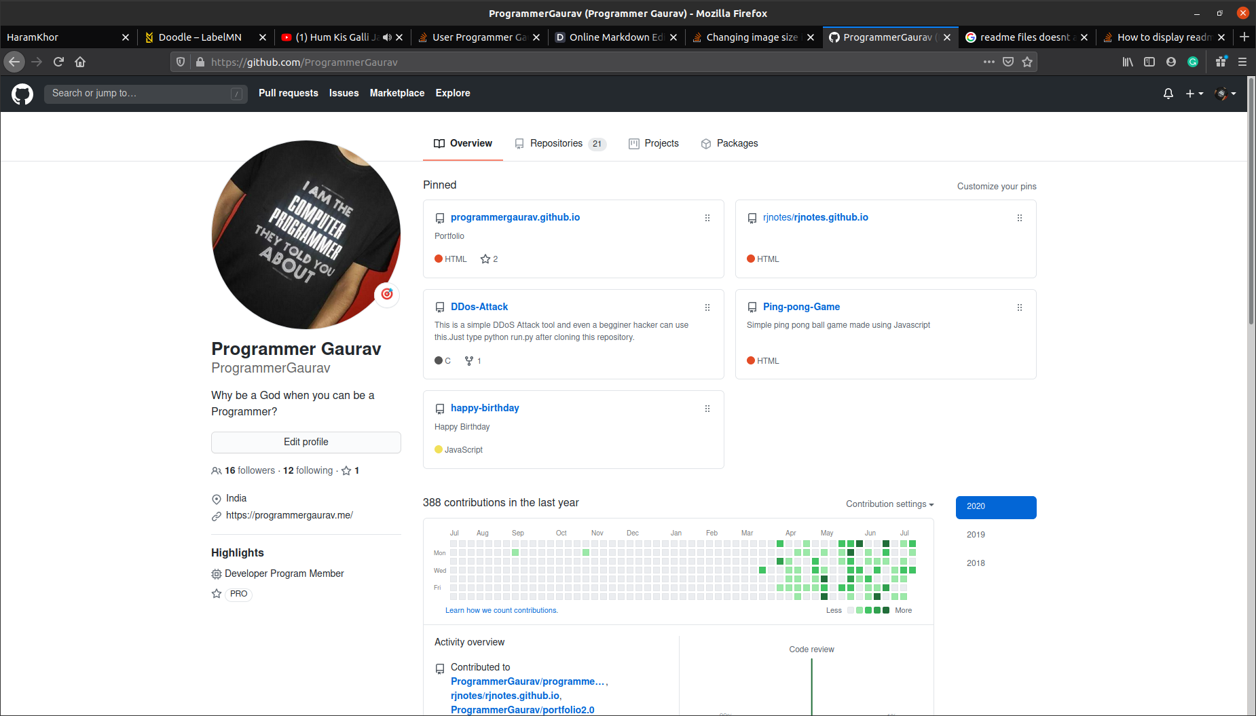Open Pull requests in header
Screen dimensions: 1256x716
click(289, 93)
